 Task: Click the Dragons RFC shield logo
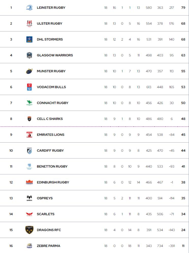point(29,230)
